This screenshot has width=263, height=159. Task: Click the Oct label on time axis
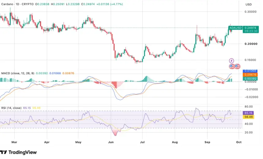pyautogui.click(x=239, y=142)
